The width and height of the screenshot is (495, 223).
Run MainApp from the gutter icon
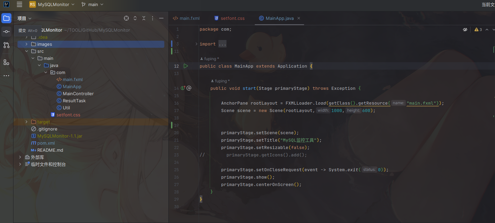click(186, 66)
